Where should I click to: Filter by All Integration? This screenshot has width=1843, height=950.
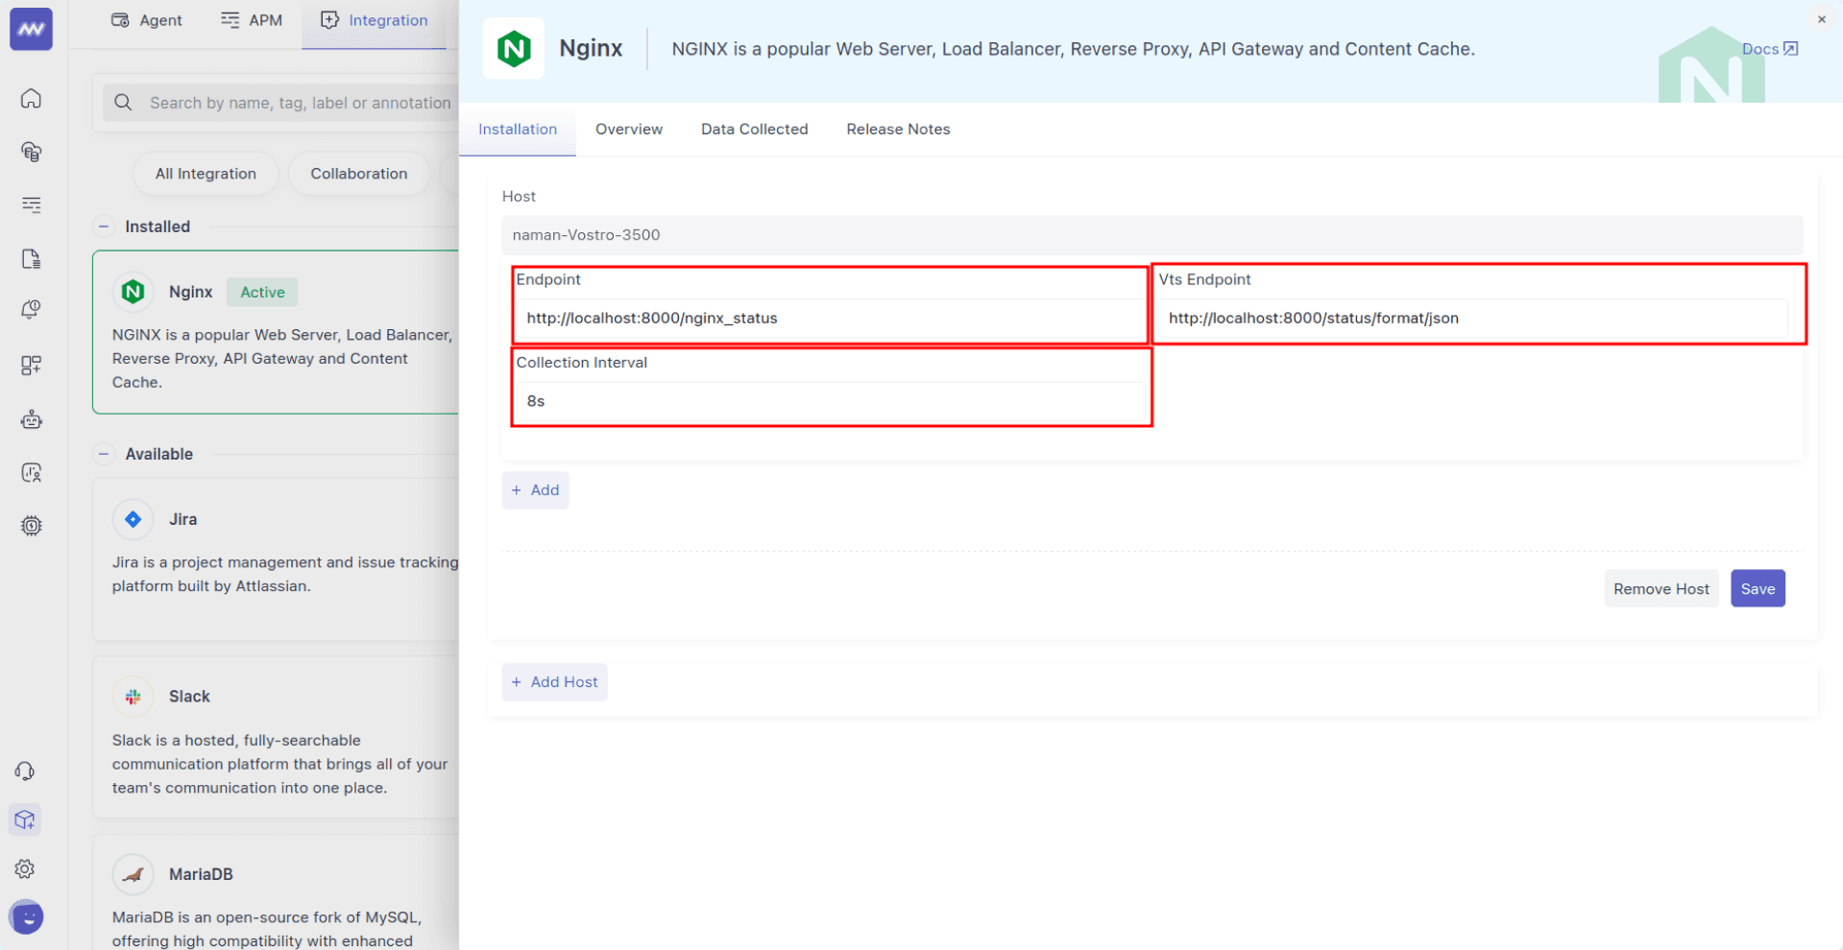[x=206, y=174]
